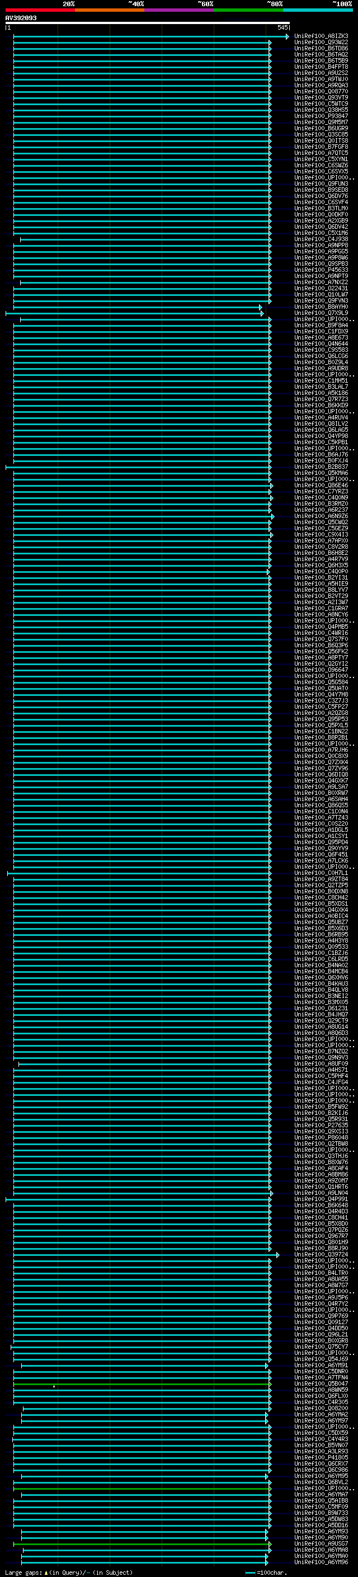This screenshot has height=1577, width=358.
Task: Select the UniRef100_C5WTC9 label
Action: 321,103
